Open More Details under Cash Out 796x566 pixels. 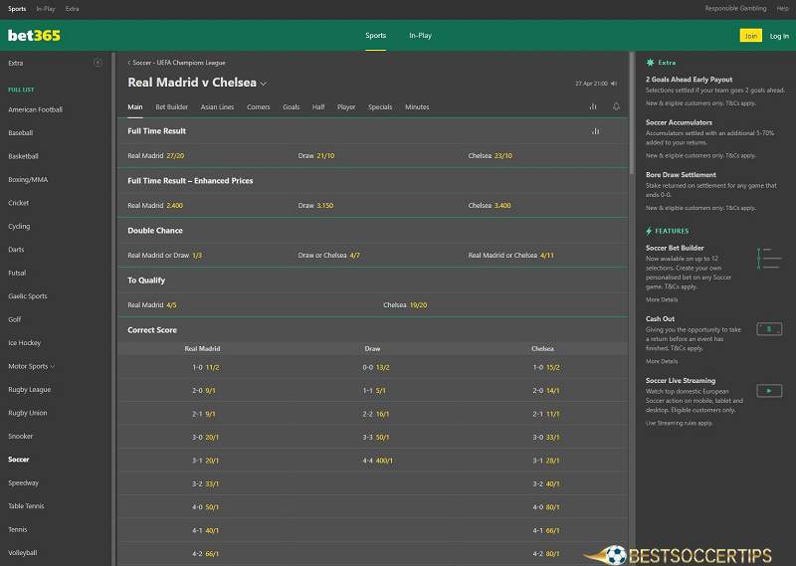point(662,361)
